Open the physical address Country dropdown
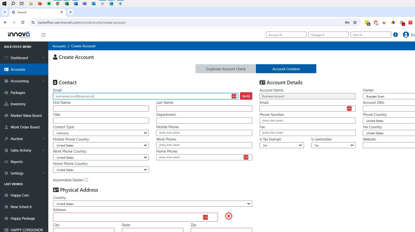Image resolution: width=415 pixels, height=232 pixels. coord(152,204)
